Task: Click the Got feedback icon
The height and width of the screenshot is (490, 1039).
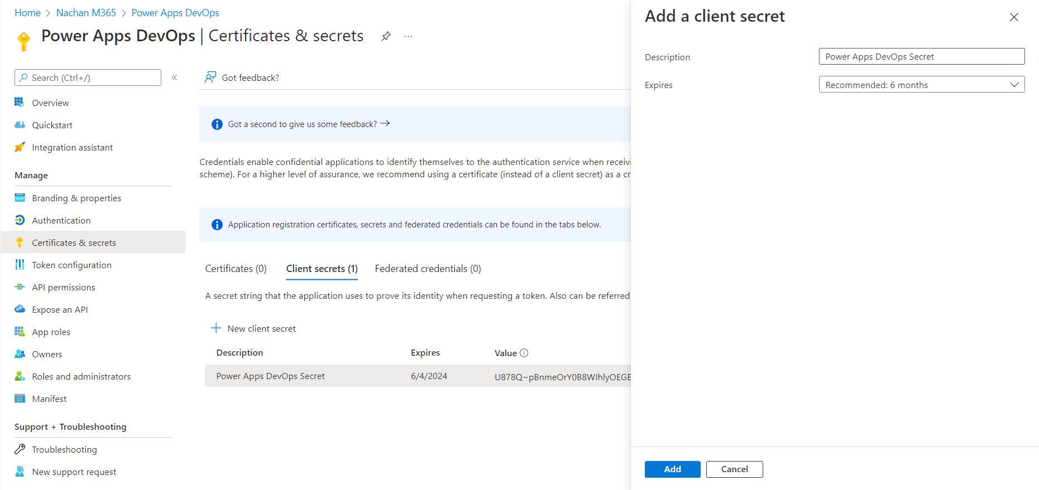Action: (x=210, y=77)
